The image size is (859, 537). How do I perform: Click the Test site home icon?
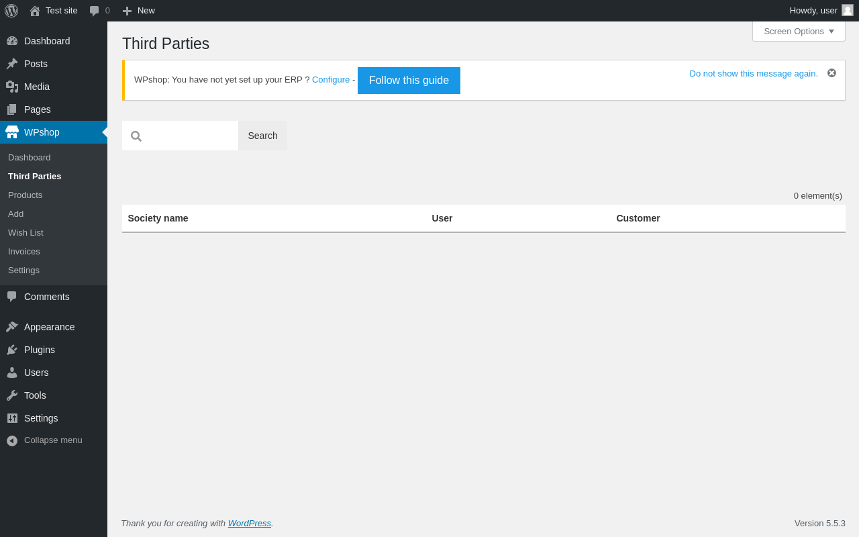click(35, 11)
